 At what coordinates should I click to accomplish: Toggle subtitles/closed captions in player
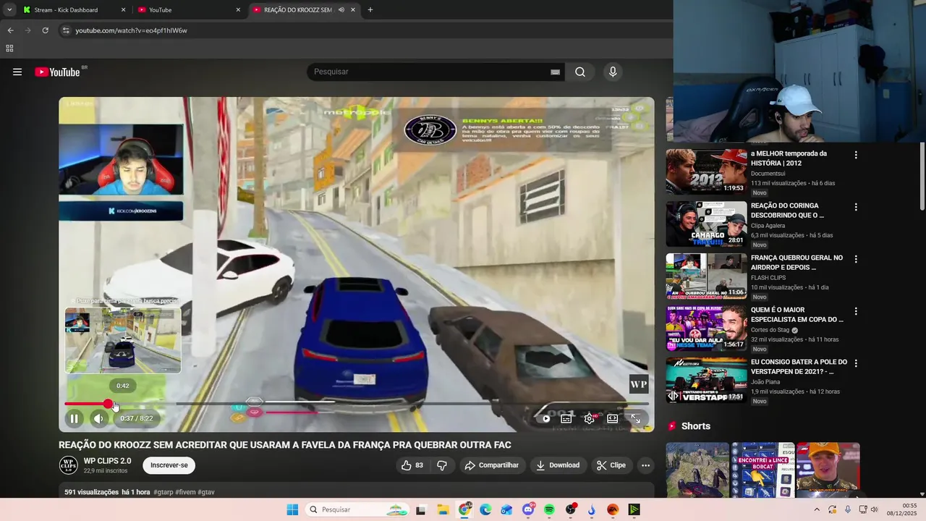coord(566,418)
